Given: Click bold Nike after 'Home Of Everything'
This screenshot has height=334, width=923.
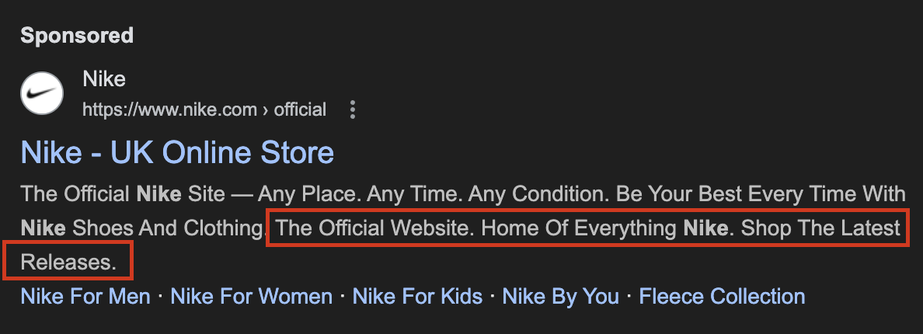Looking at the screenshot, I should [705, 228].
